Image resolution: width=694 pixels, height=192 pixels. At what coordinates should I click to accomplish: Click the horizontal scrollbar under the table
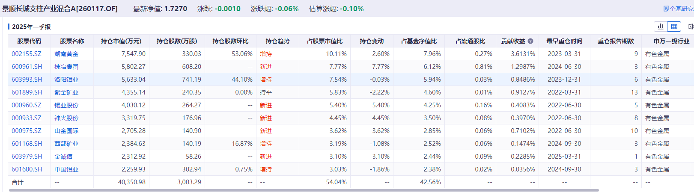pos(304,190)
